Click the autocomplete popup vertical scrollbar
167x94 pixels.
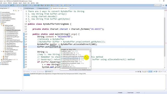90,58
